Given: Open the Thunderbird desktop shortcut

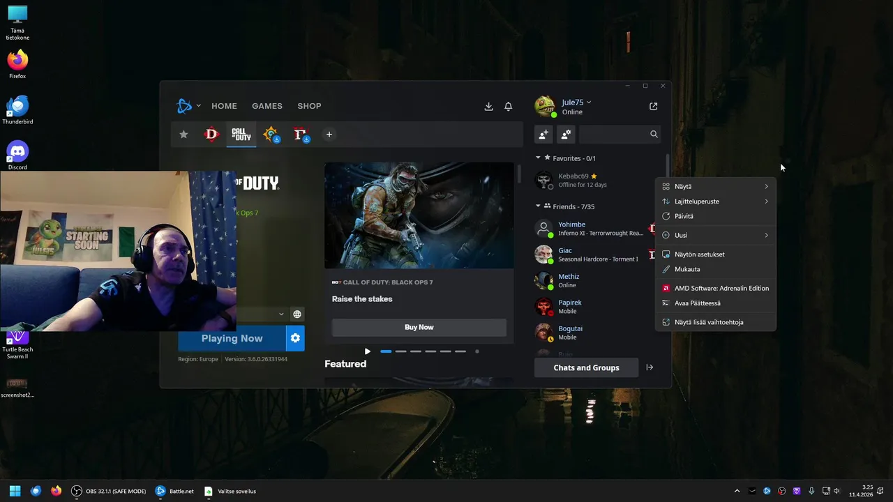Looking at the screenshot, I should (x=17, y=110).
